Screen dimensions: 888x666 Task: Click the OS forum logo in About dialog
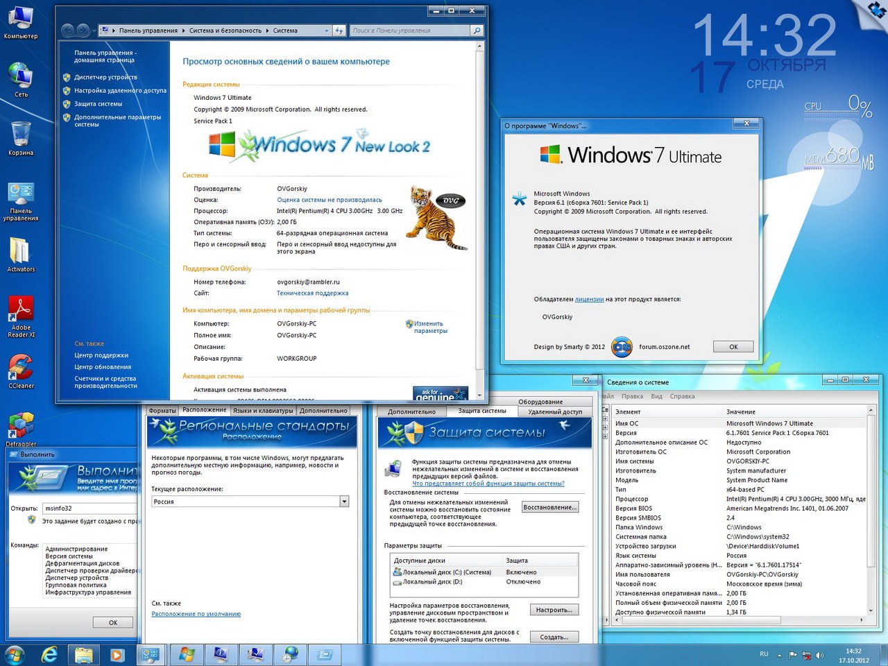[622, 346]
